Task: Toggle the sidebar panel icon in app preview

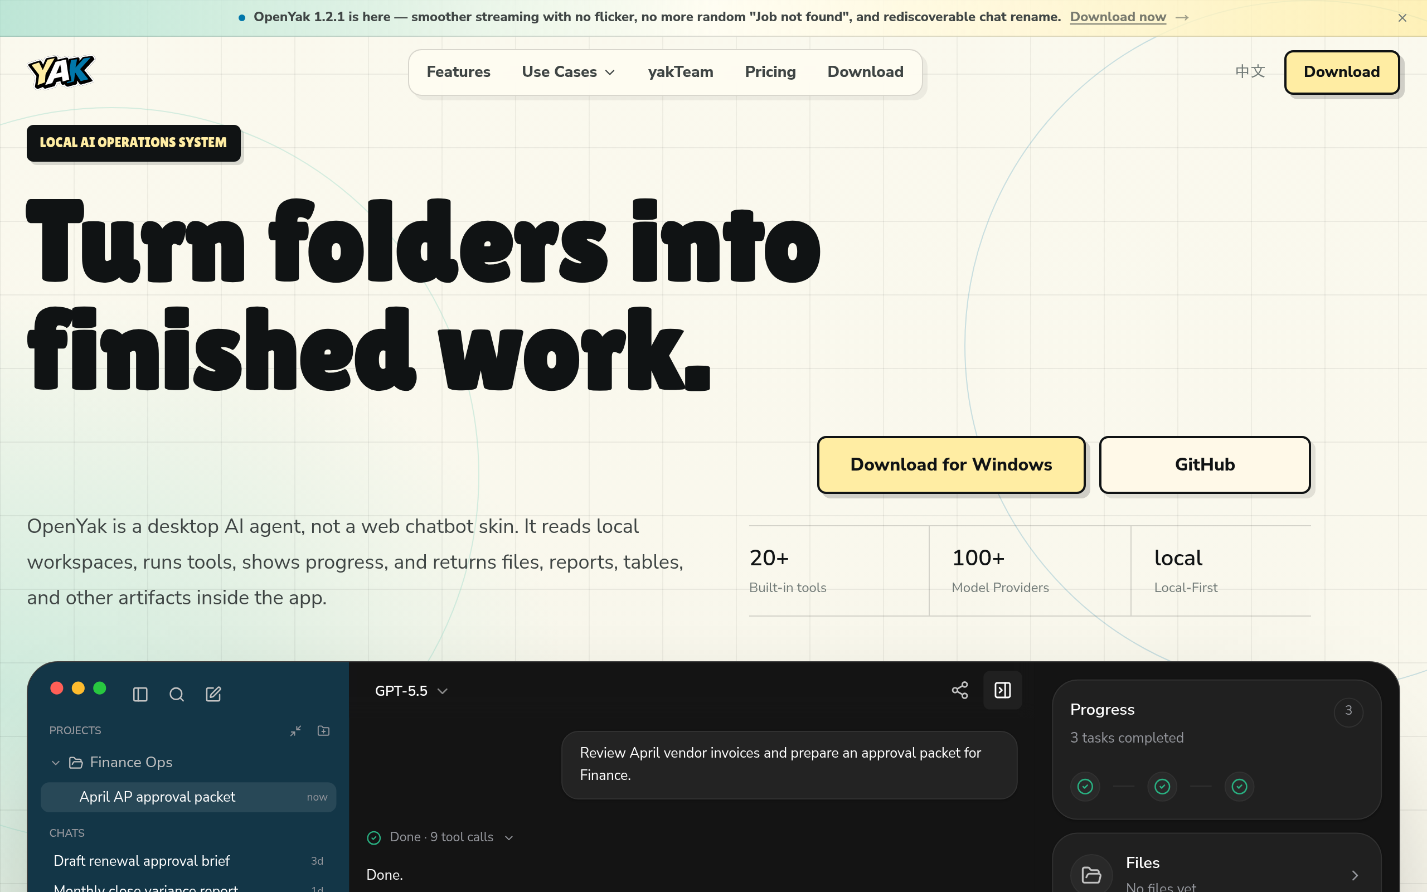Action: pyautogui.click(x=140, y=695)
